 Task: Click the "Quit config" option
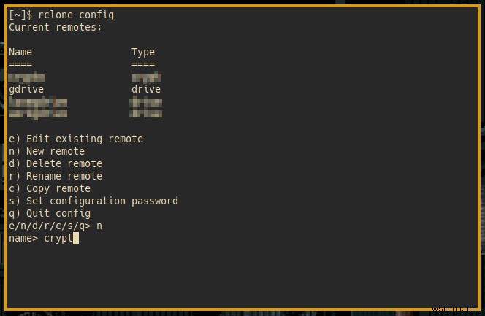[x=50, y=213]
